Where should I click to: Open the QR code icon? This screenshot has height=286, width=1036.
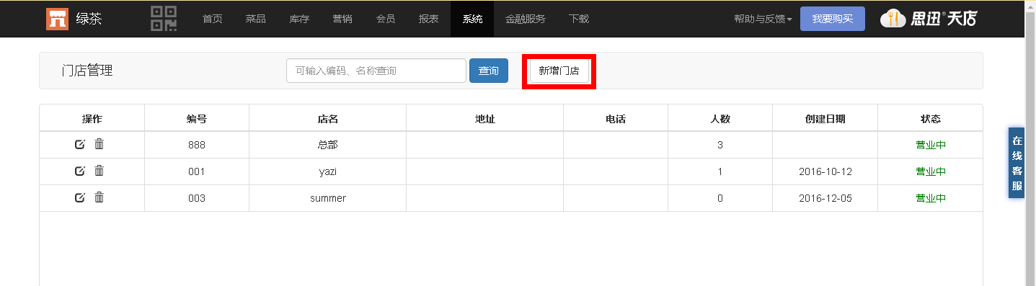point(164,19)
